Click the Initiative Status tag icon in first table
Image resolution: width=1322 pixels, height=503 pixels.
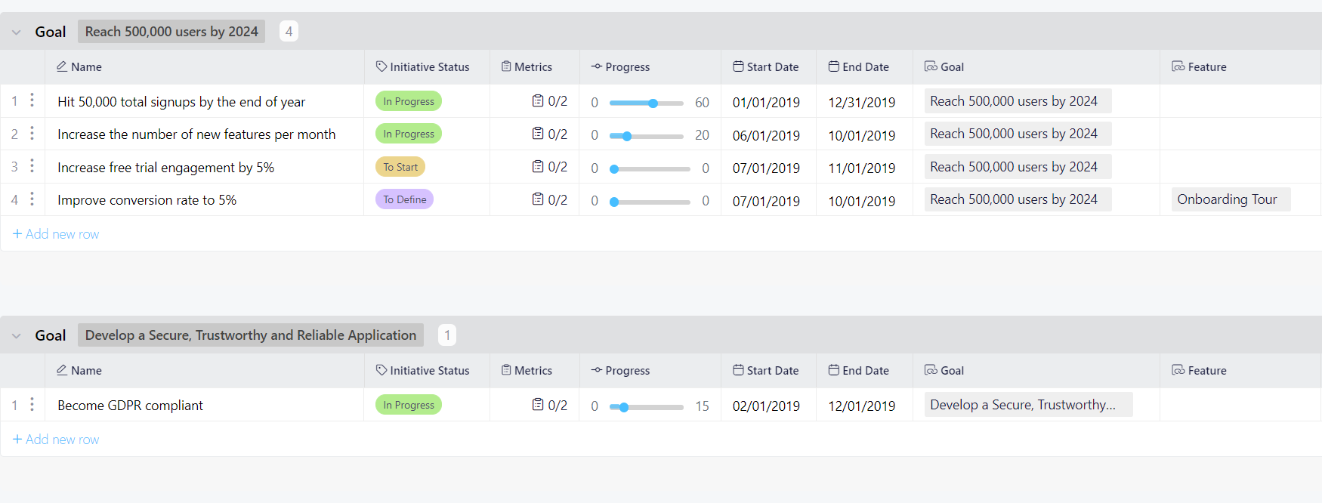pyautogui.click(x=381, y=66)
